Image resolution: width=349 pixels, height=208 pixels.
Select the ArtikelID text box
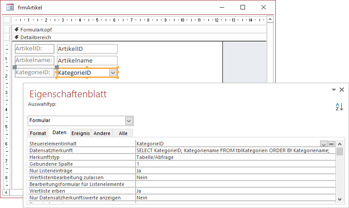point(87,49)
